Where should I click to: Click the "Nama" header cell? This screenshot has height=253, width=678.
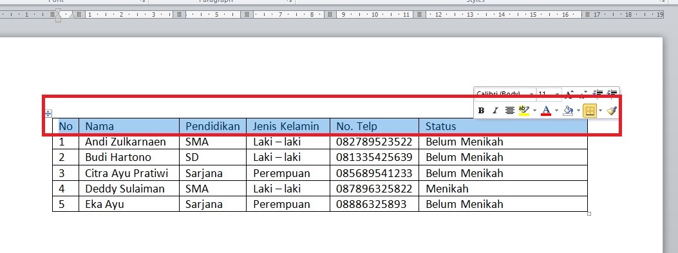pos(129,126)
